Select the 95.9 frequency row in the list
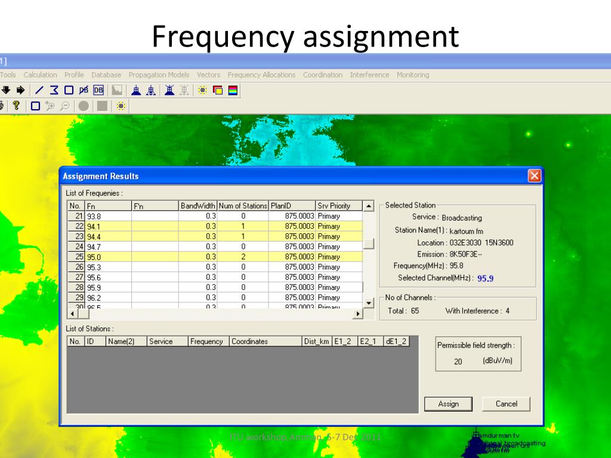Viewport: 611px width, 458px height. tap(215, 287)
